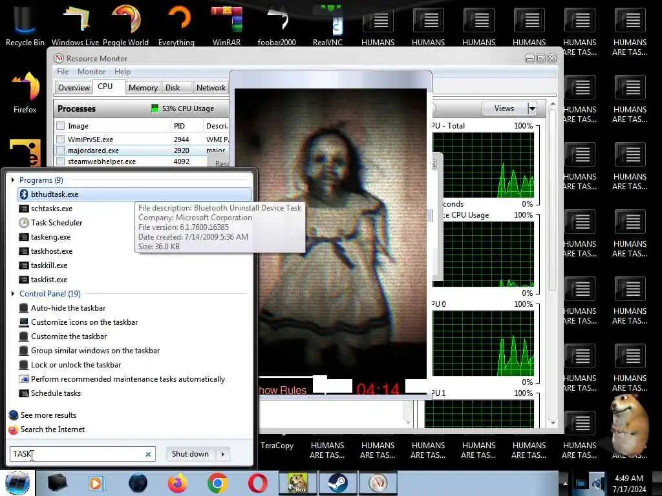The image size is (662, 496).
Task: Click the Shut down button
Action: pyautogui.click(x=191, y=454)
